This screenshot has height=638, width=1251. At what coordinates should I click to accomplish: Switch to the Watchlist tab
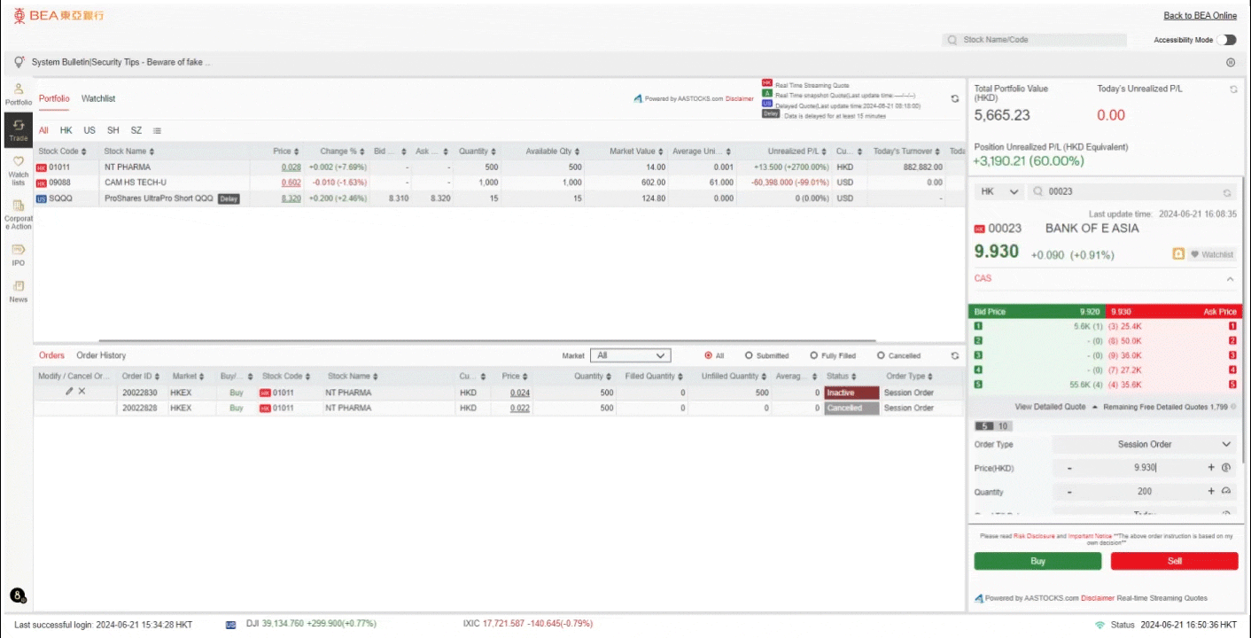pyautogui.click(x=98, y=98)
